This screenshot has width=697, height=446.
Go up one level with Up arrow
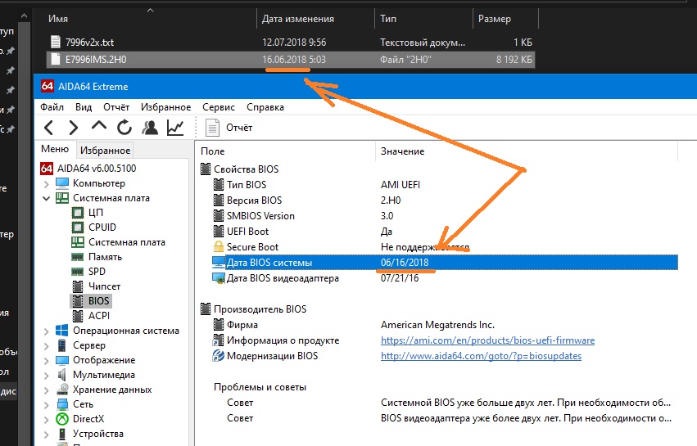tap(99, 128)
